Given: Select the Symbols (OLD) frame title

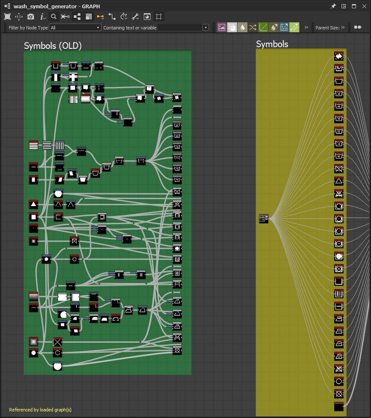Looking at the screenshot, I should [53, 46].
